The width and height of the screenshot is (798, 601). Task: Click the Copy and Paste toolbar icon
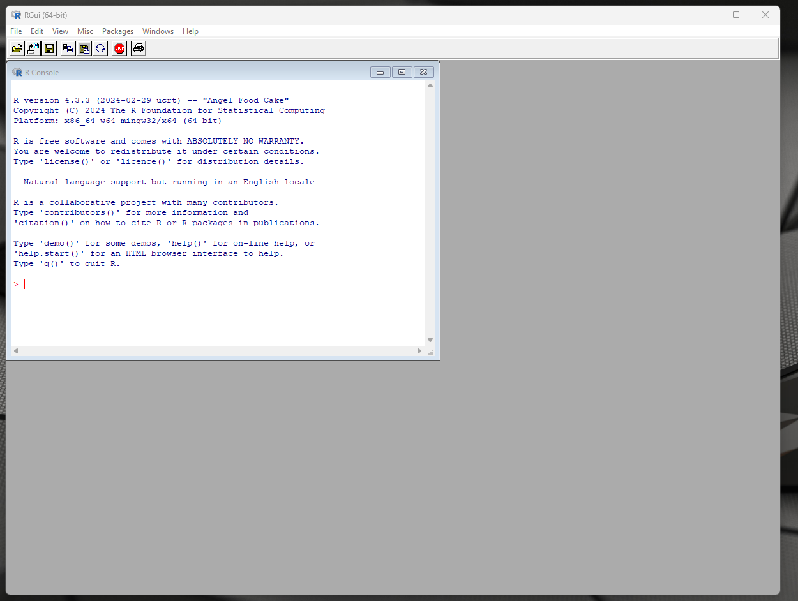point(100,48)
